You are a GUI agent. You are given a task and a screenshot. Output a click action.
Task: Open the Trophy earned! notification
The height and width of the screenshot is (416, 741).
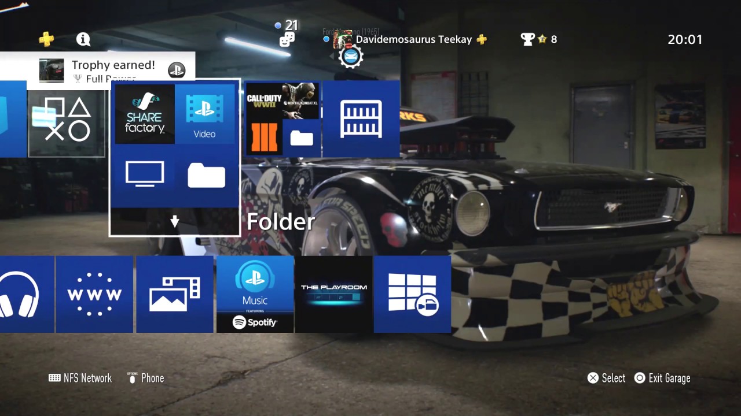97,70
